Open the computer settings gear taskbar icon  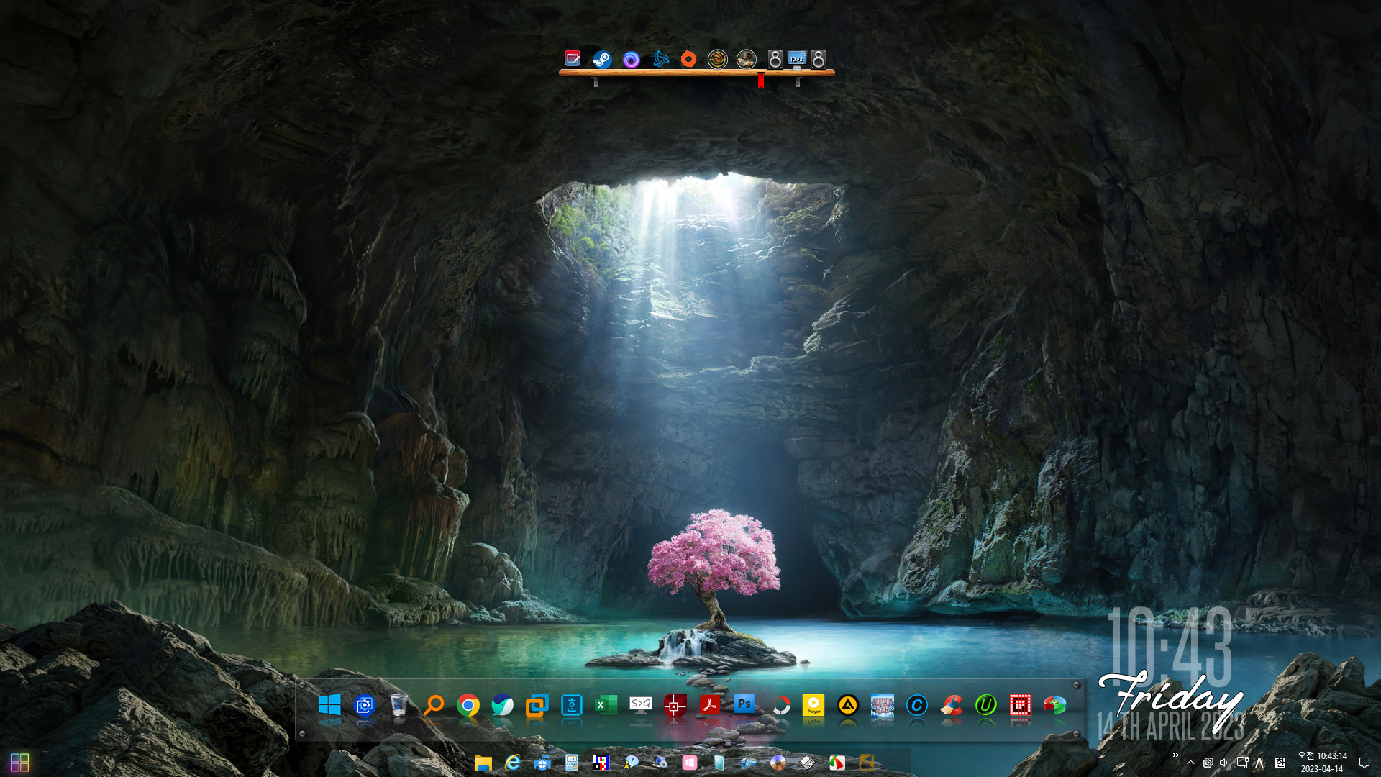point(660,763)
